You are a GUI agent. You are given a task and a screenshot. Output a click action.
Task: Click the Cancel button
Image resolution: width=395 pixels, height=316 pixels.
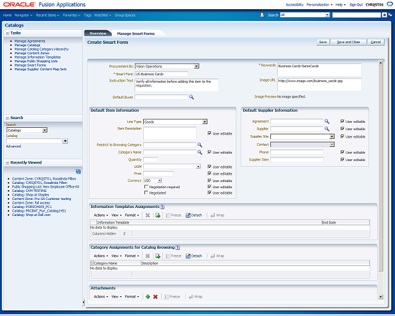(376, 42)
